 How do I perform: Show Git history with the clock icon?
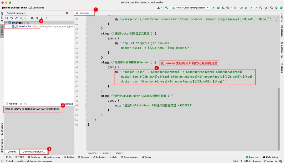click(x=261, y=8)
